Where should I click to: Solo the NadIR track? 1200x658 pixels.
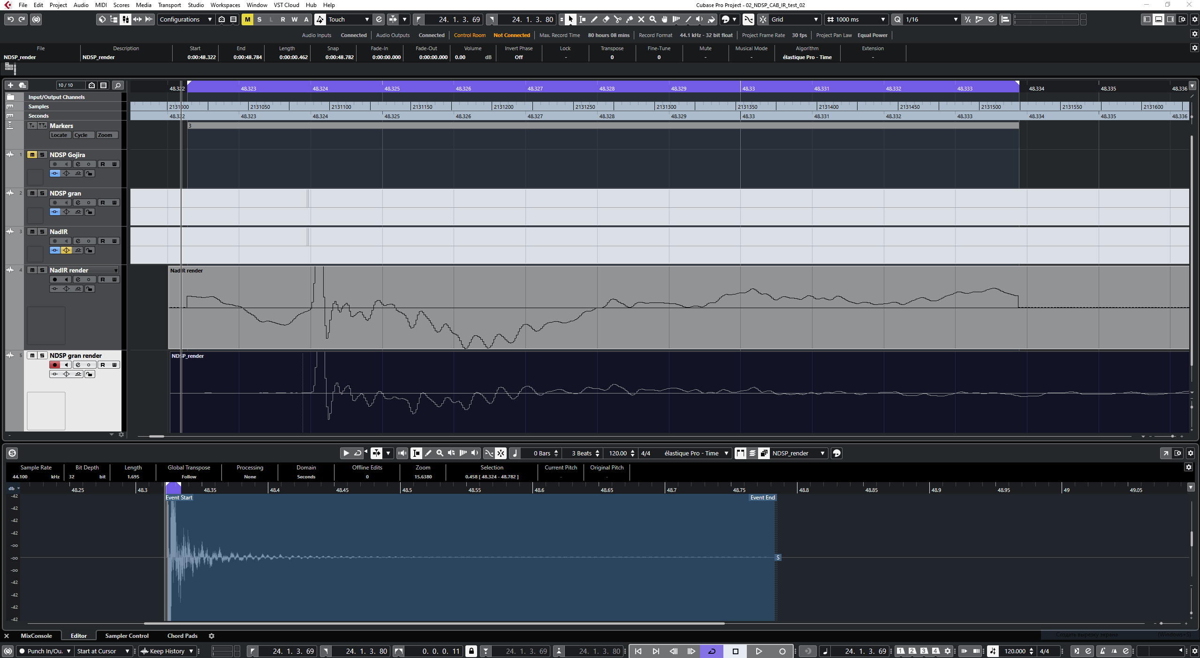[42, 232]
